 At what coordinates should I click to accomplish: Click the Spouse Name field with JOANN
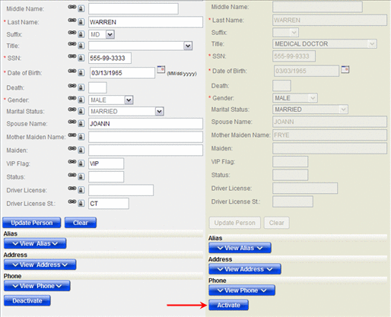click(145, 124)
